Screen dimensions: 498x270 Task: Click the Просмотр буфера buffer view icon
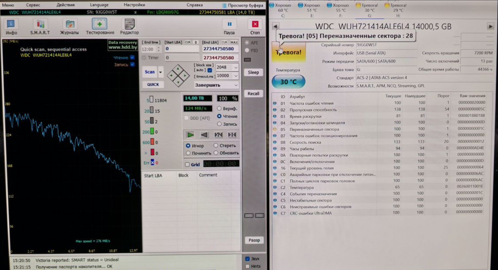click(224, 5)
